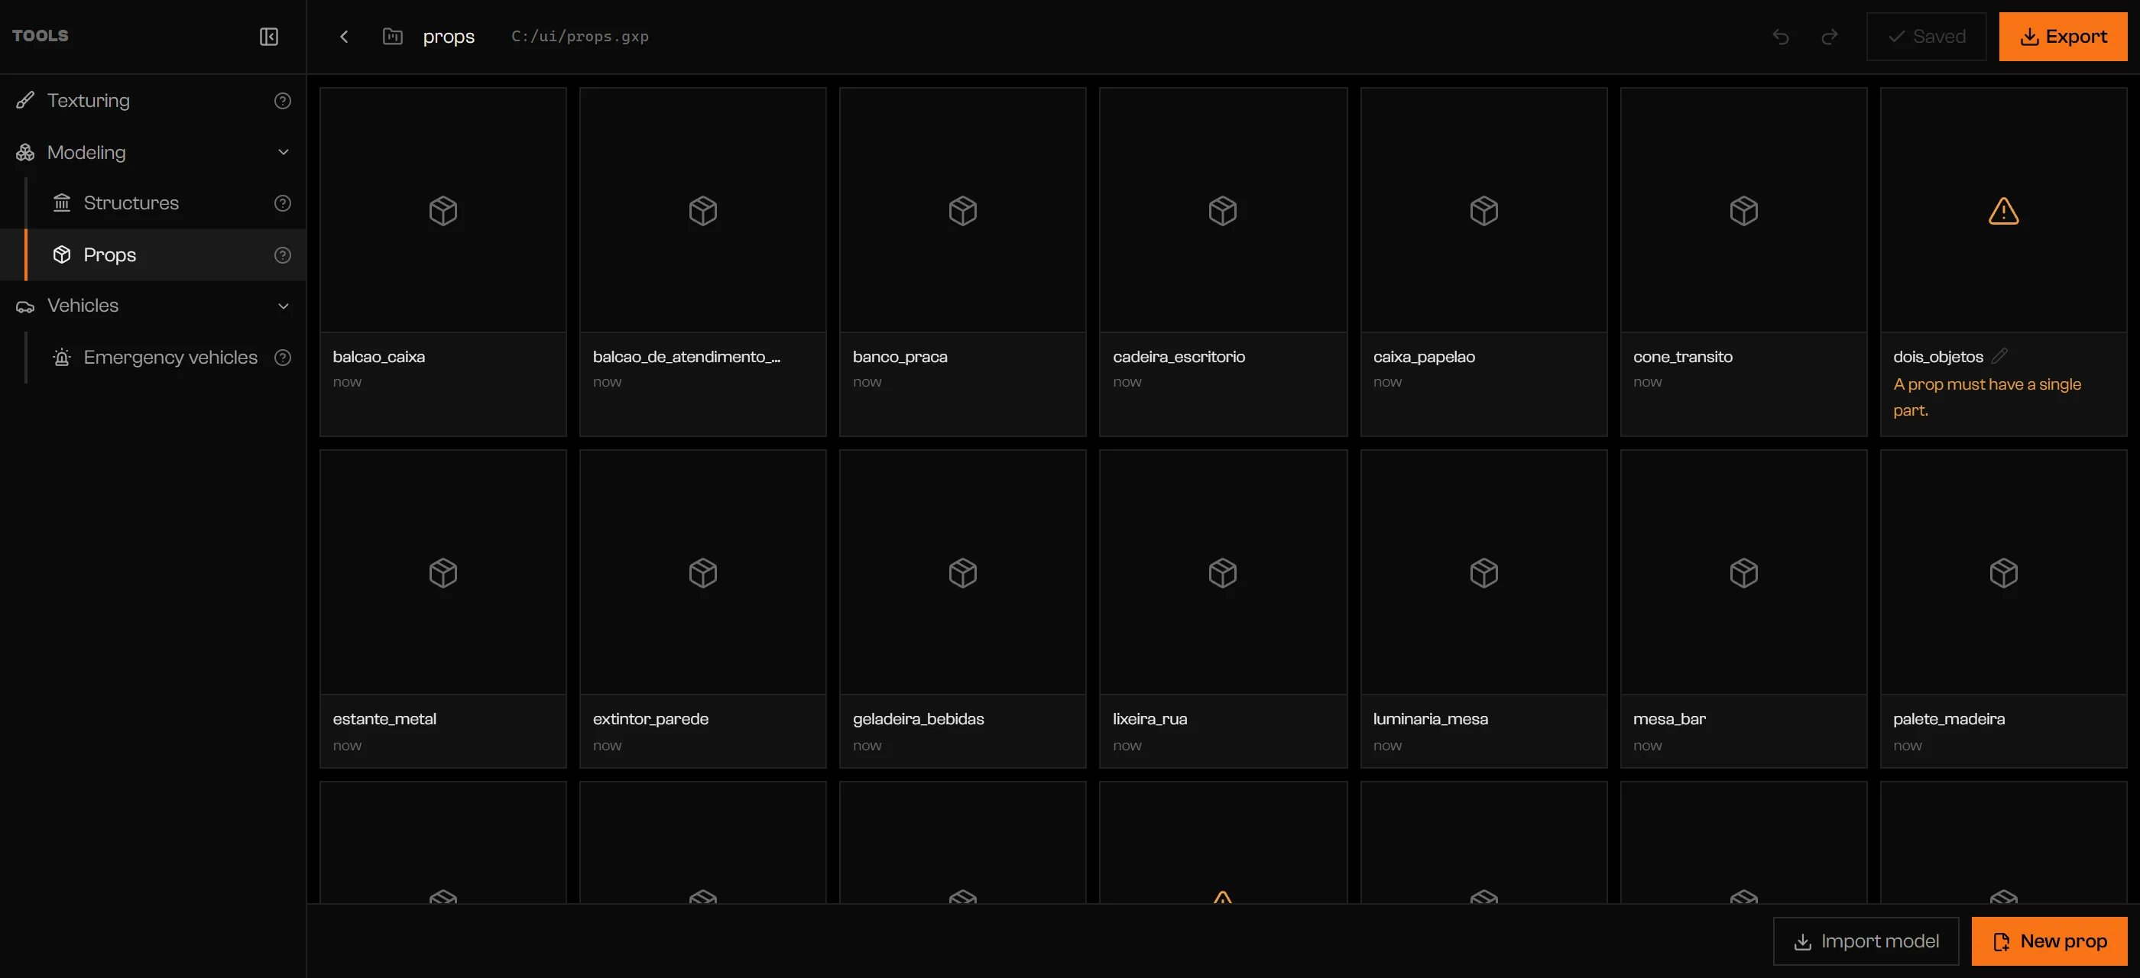Open the caixa_papelao prop thumbnail
Screen dimensions: 2140x978
[1483, 210]
